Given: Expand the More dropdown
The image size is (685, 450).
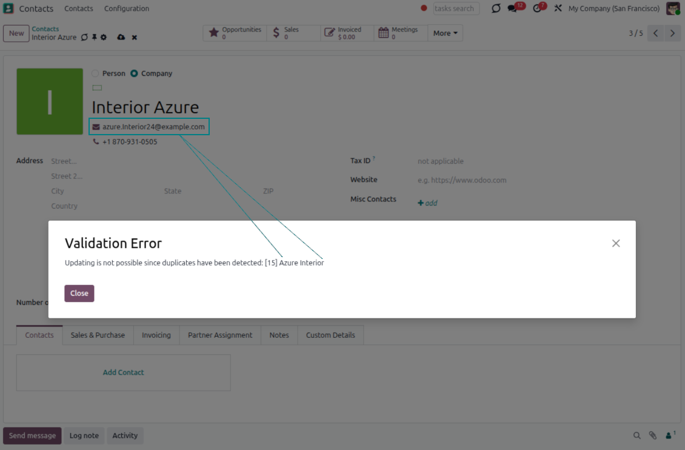Looking at the screenshot, I should click(445, 33).
